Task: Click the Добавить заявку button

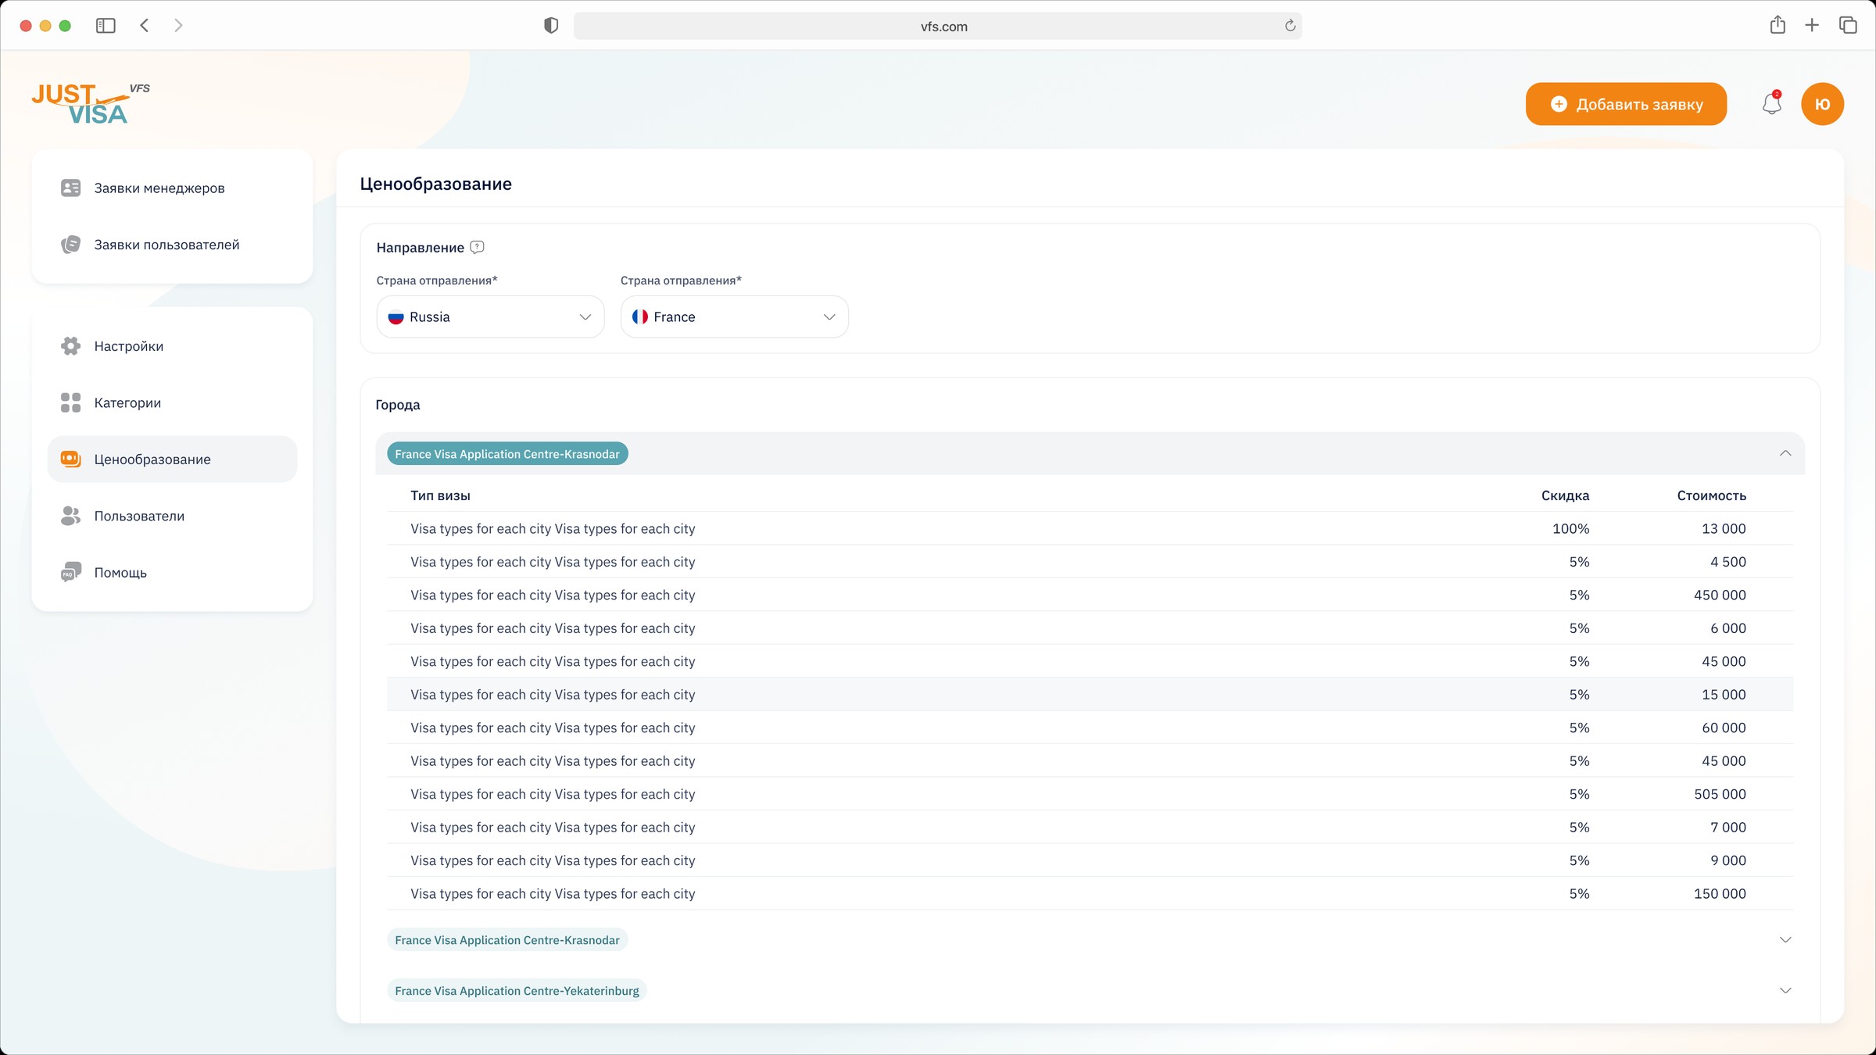Action: click(x=1626, y=104)
